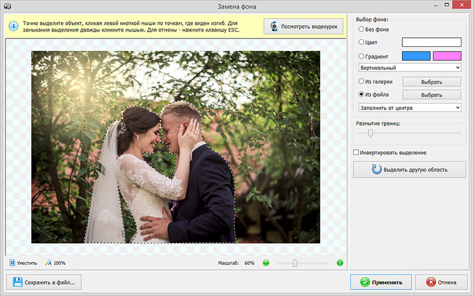Click the Масштаб zoom slider handle
The image size is (474, 296).
pos(294,263)
